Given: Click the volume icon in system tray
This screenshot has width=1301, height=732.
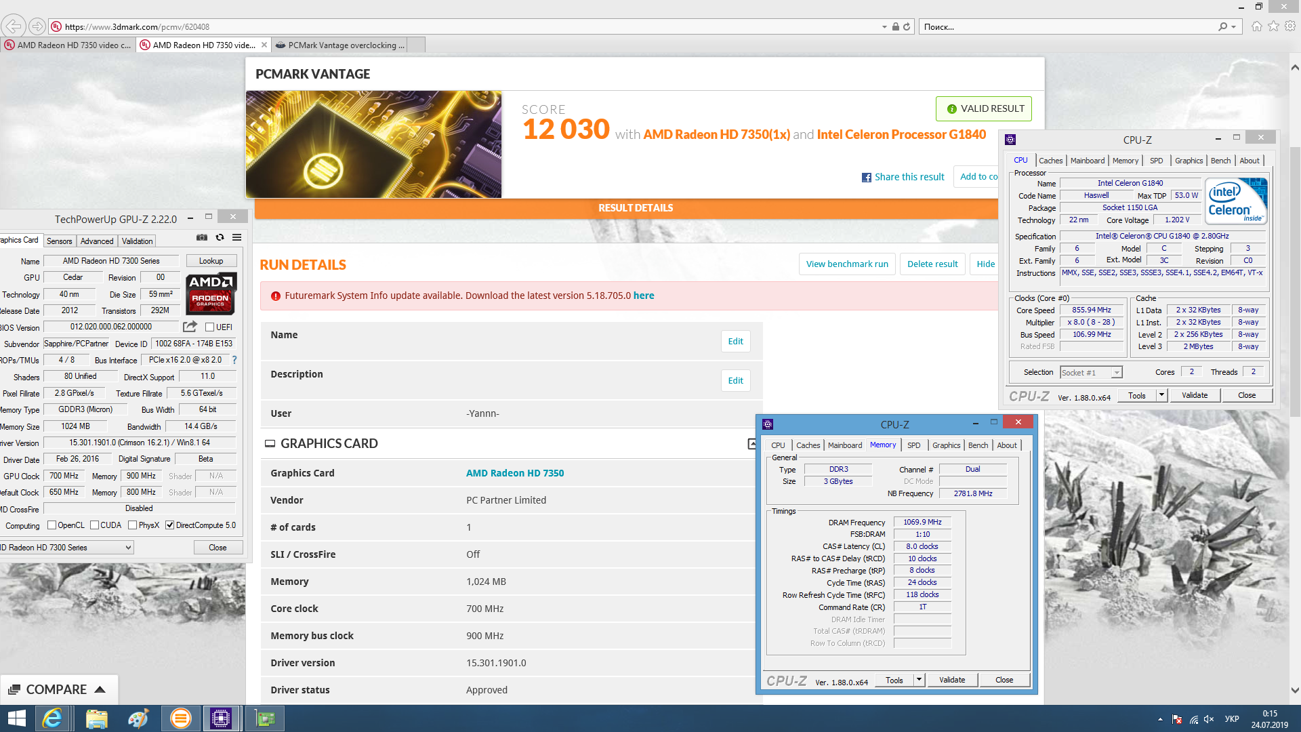Looking at the screenshot, I should point(1209,719).
